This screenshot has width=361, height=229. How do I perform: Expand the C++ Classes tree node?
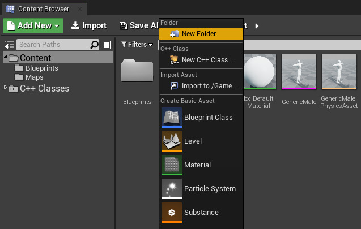(5, 87)
